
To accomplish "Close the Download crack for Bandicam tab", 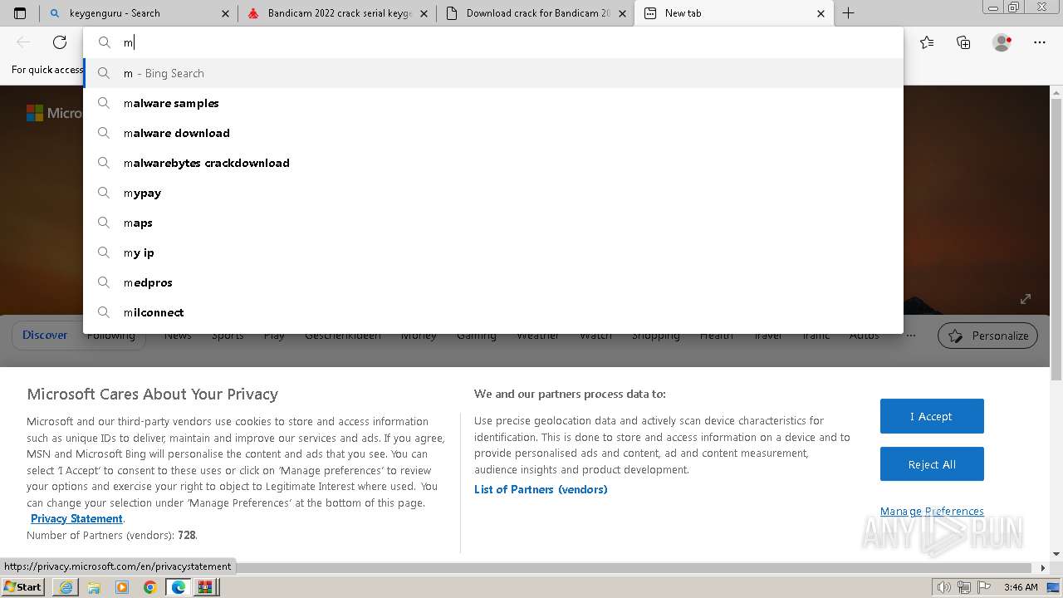I will pyautogui.click(x=622, y=13).
